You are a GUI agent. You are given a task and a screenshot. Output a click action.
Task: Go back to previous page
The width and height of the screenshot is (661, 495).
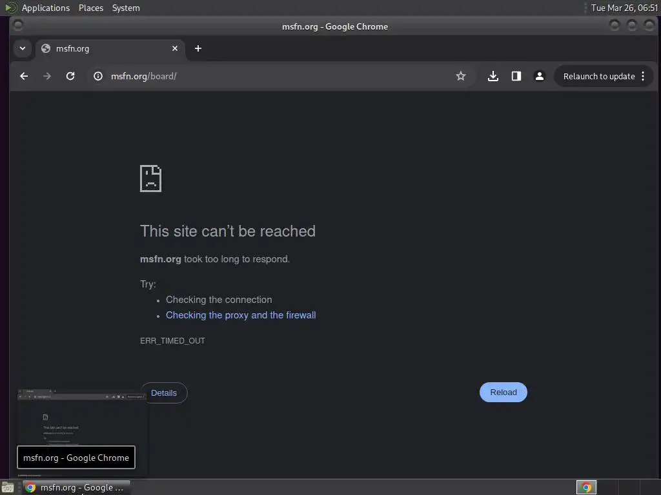pos(24,76)
